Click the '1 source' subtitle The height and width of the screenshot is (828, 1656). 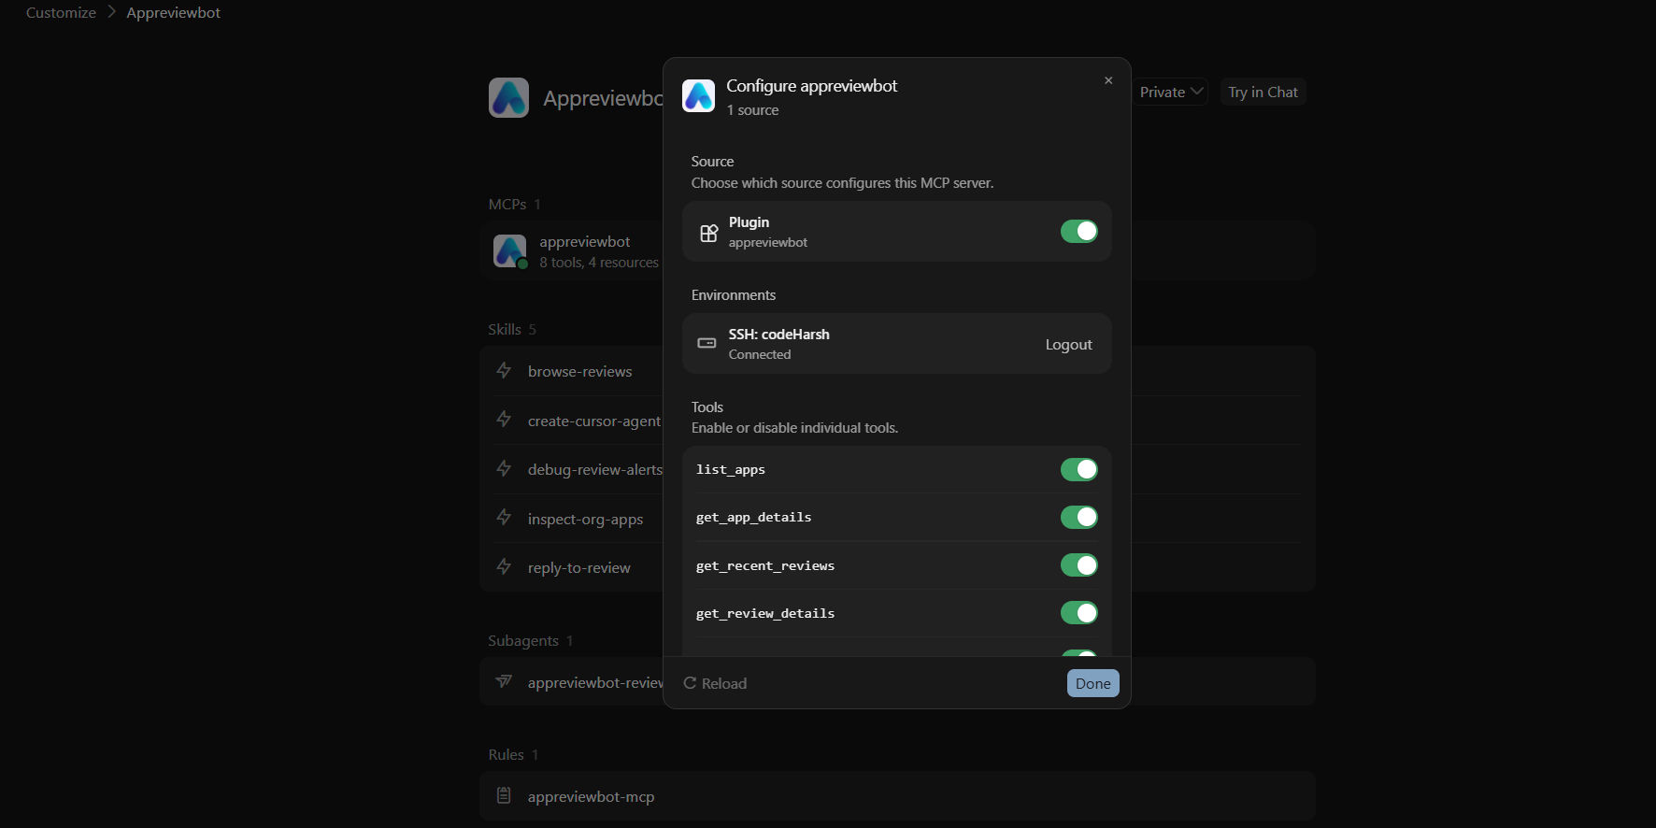click(752, 110)
